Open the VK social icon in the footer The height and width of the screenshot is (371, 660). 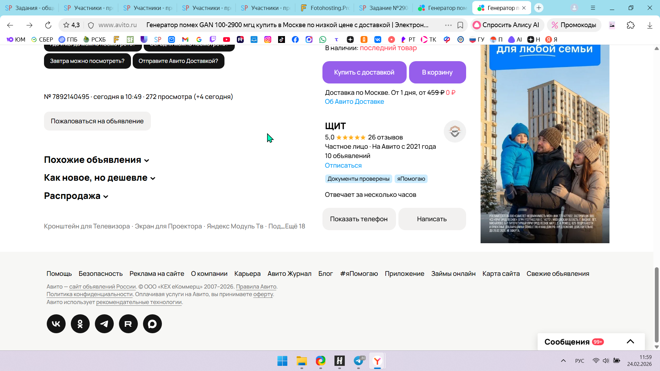[x=56, y=324]
